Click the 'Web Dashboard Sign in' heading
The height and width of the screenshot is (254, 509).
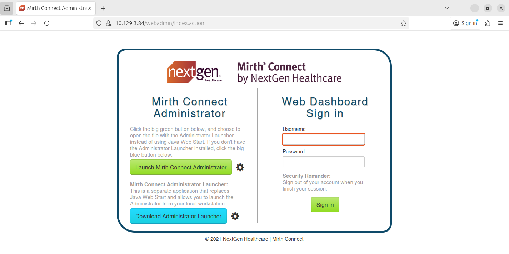click(325, 107)
